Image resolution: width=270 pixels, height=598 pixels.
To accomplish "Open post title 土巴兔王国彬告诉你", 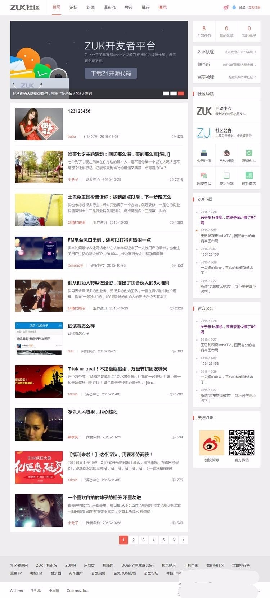I will pos(120,197).
